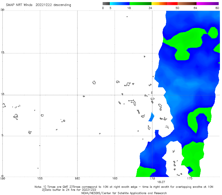Click the color bar label 18

point(129,8)
